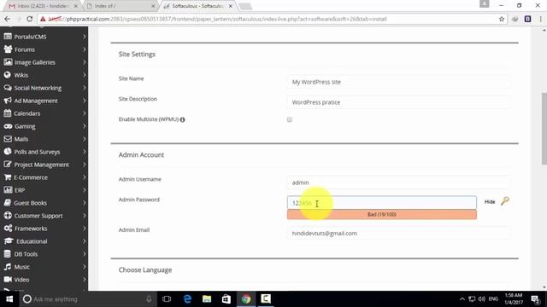Select the Image Galleries sidebar icon
547x307 pixels.
8,62
